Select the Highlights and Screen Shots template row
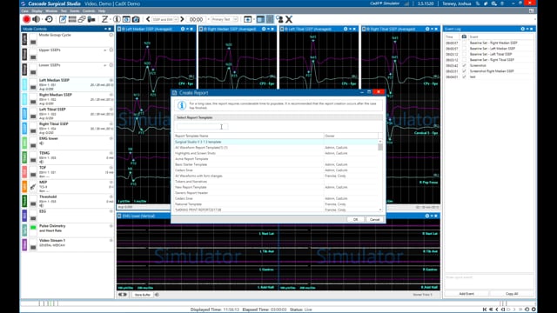This screenshot has width=557, height=313. click(x=277, y=153)
